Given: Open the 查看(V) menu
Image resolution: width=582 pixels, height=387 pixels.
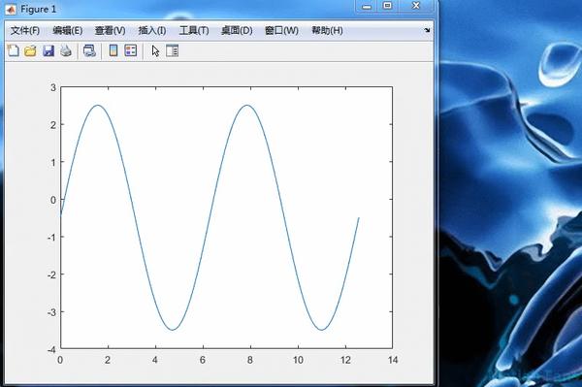Looking at the screenshot, I should [x=110, y=30].
